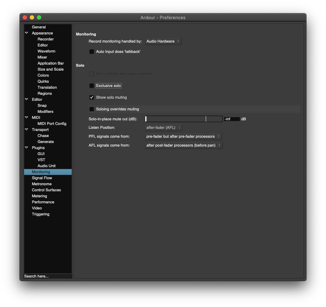This screenshot has height=307, width=326.
Task: Select Signal Flow in sidebar
Action: click(x=42, y=178)
